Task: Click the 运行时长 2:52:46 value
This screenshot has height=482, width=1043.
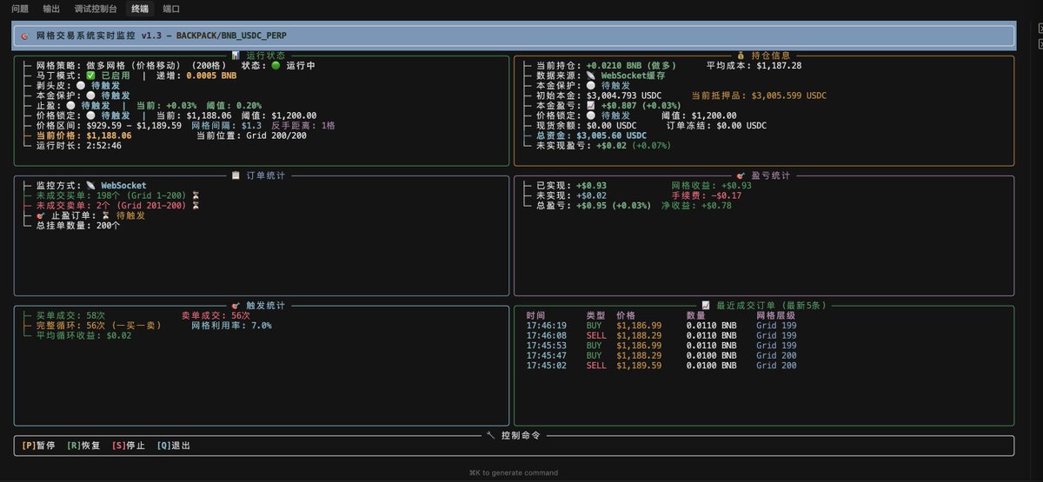Action: tap(103, 146)
